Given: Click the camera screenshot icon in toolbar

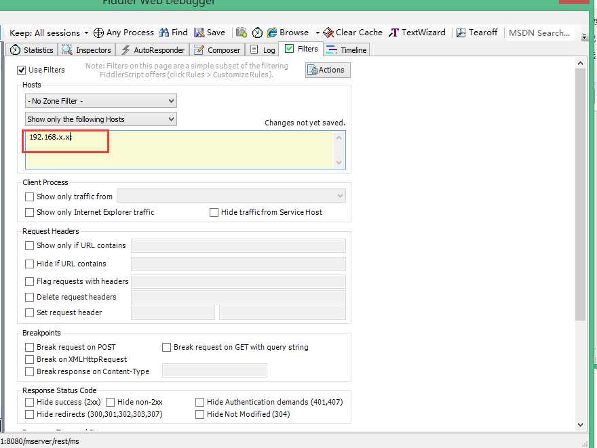Looking at the screenshot, I should click(x=242, y=33).
